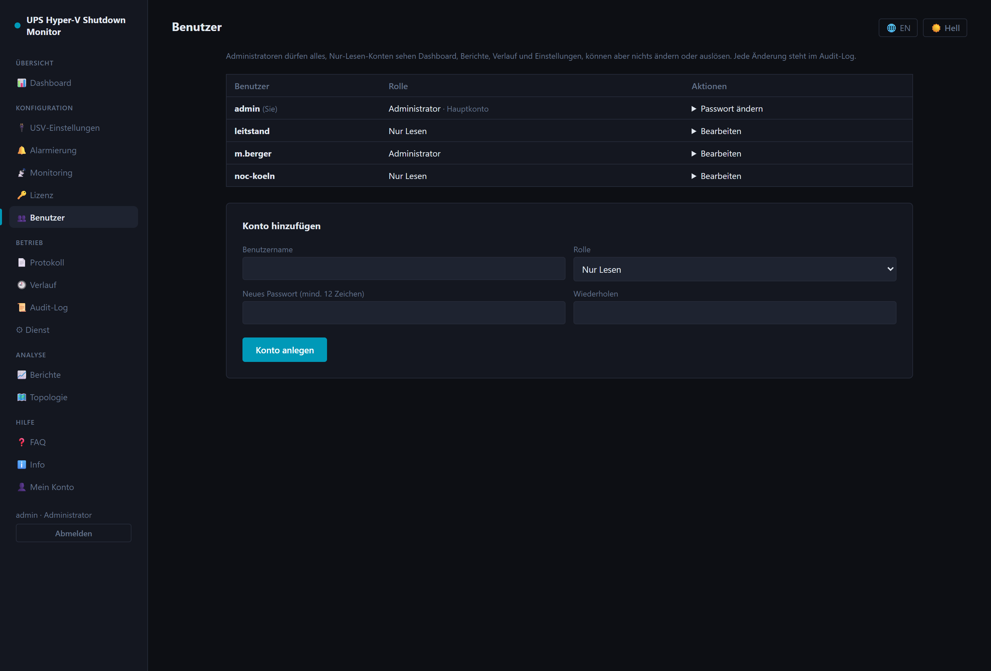Open the Info page

73,465
